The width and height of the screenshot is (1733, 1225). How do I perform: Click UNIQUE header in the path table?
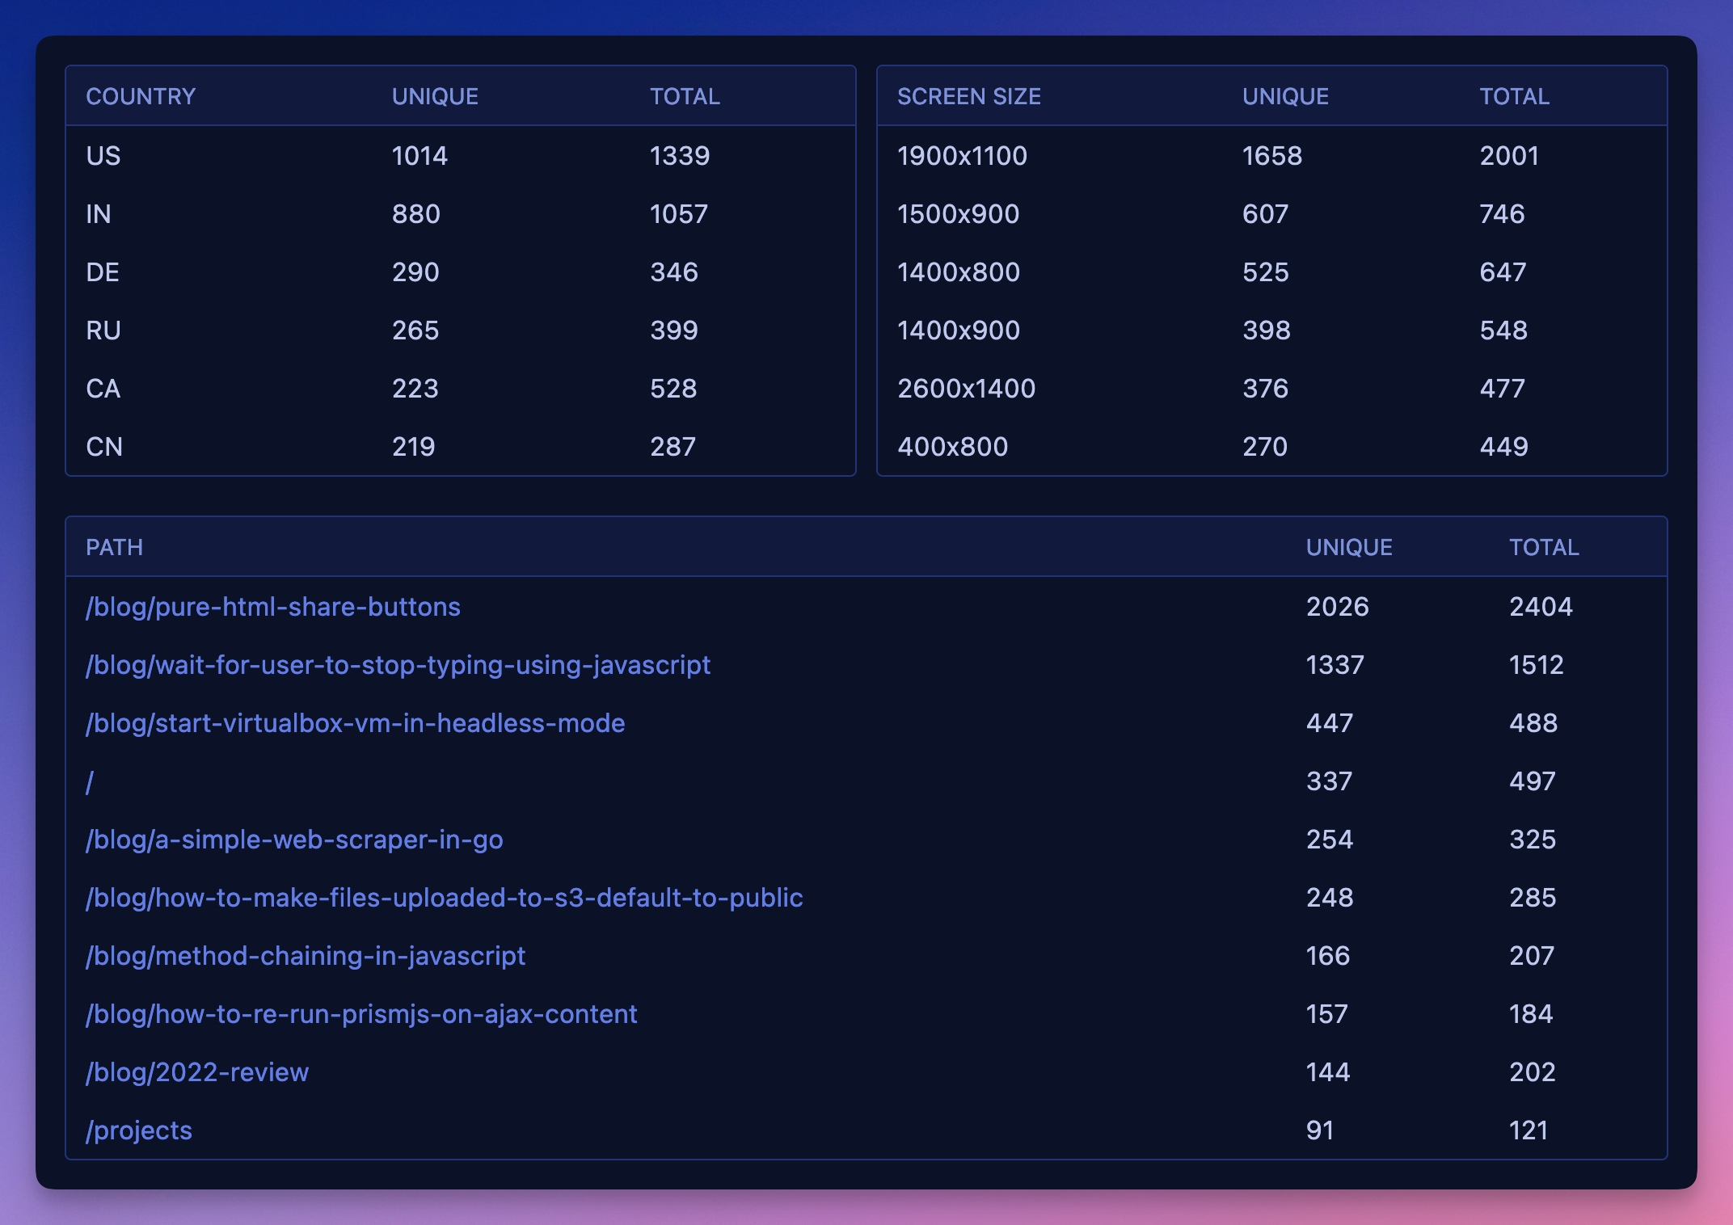coord(1349,547)
